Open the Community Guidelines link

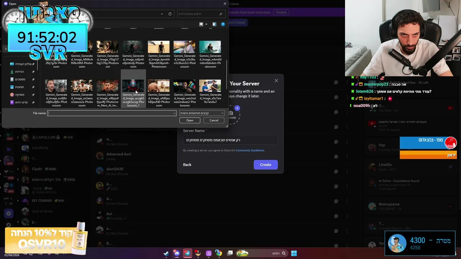[x=250, y=150]
